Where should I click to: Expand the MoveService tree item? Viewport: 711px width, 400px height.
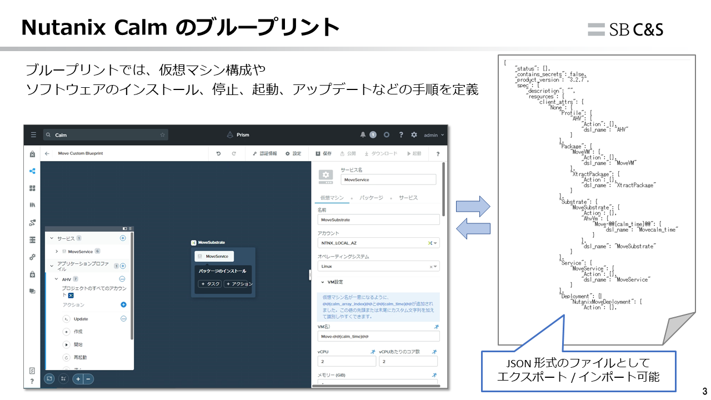(57, 251)
